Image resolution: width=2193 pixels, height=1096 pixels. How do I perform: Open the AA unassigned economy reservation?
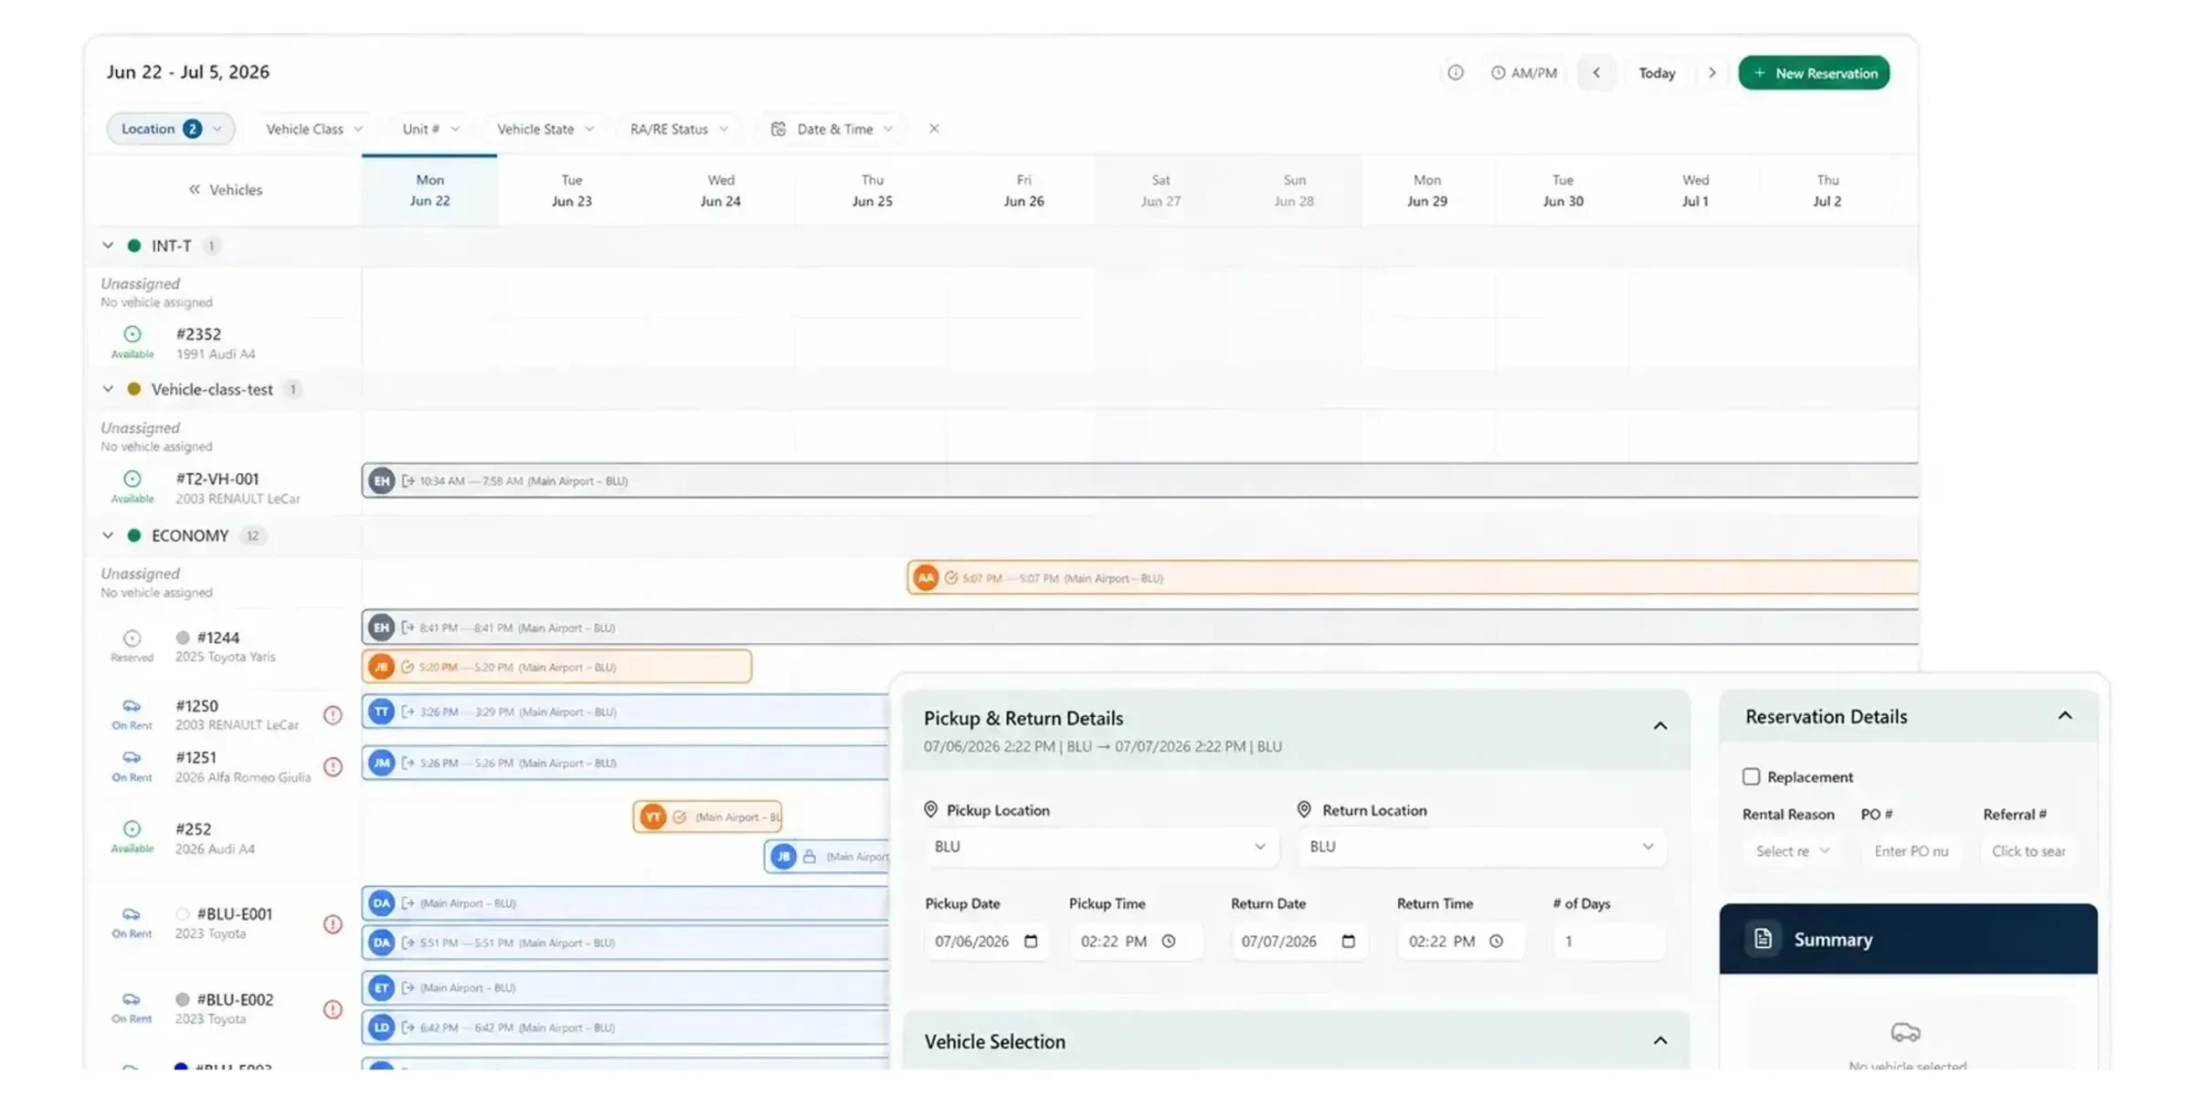coord(1413,578)
